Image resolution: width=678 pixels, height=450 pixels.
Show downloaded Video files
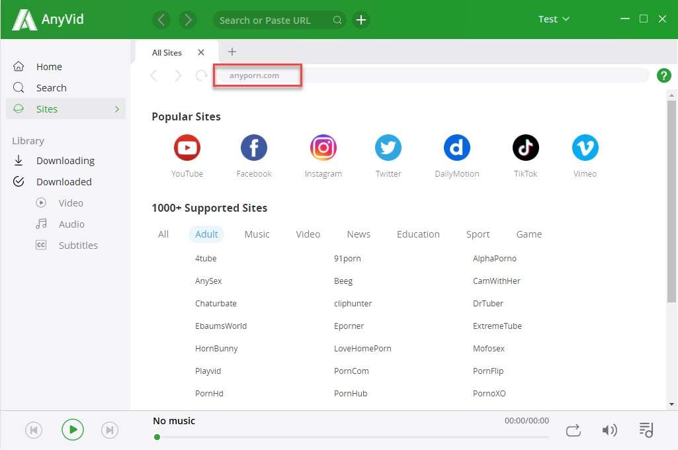pyautogui.click(x=71, y=203)
